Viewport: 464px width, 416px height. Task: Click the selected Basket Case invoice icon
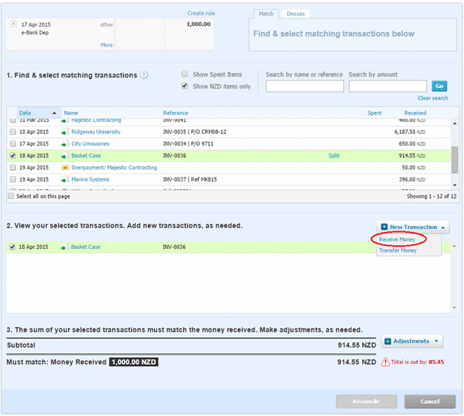point(64,247)
